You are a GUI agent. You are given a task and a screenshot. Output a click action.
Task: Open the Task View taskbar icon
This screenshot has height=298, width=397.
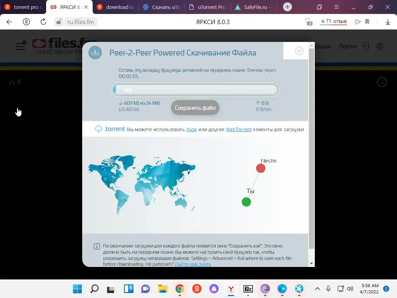[x=110, y=289]
